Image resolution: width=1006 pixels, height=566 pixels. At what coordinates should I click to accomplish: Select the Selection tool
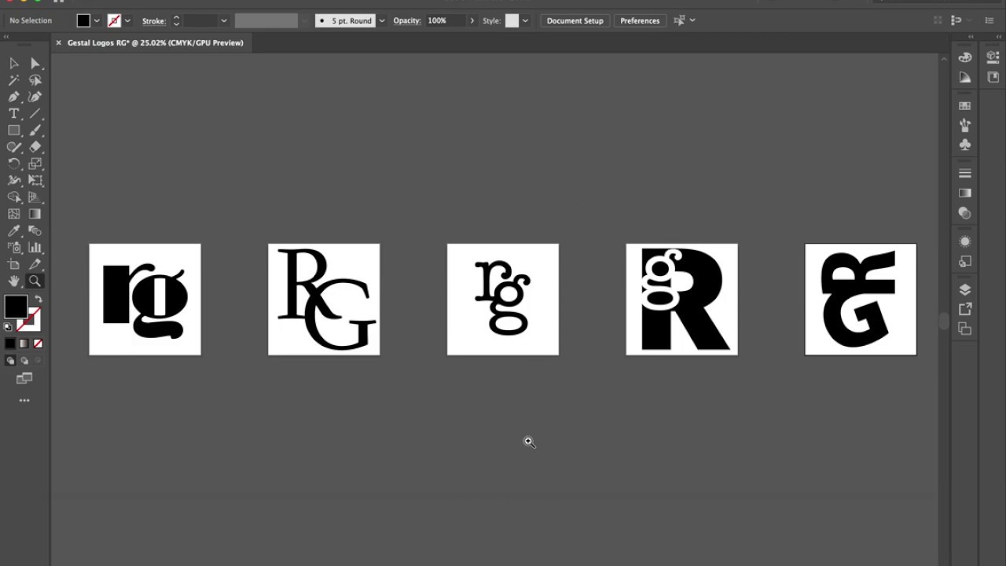tap(14, 63)
